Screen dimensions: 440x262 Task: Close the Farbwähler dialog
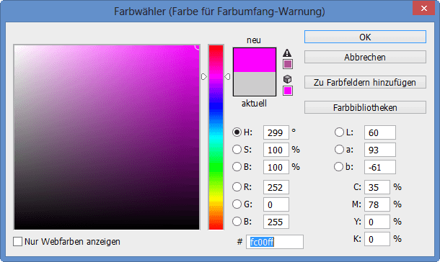(423, 8)
